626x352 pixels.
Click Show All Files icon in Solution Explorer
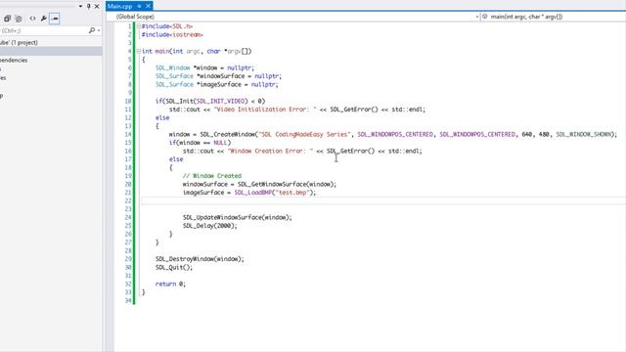coord(19,19)
